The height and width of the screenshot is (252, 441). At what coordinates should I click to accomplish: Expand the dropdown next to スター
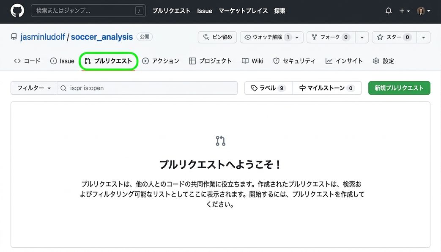[x=424, y=37]
